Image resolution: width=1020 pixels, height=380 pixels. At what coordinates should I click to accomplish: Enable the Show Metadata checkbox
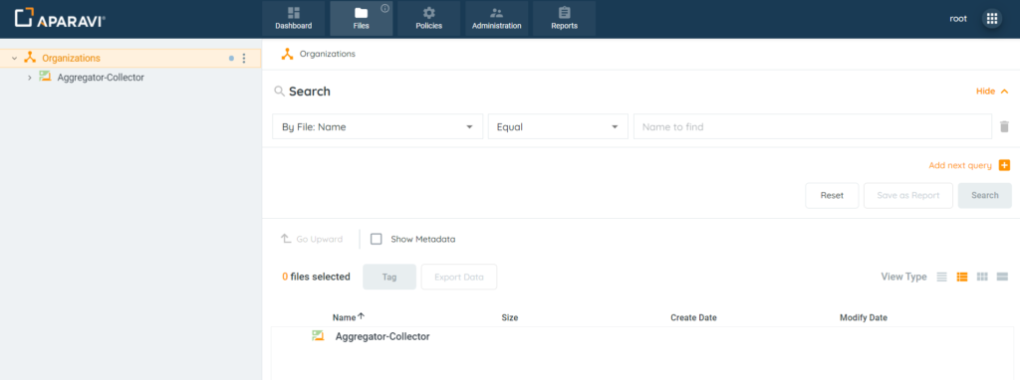[x=376, y=239]
